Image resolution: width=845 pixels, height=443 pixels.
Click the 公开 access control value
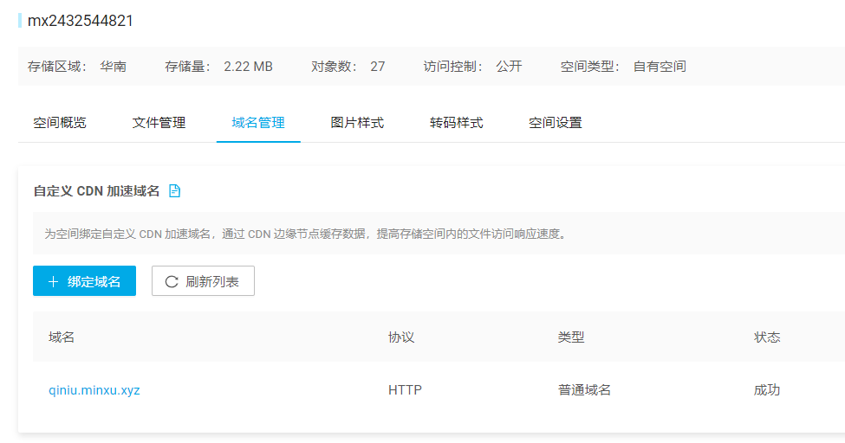point(510,67)
